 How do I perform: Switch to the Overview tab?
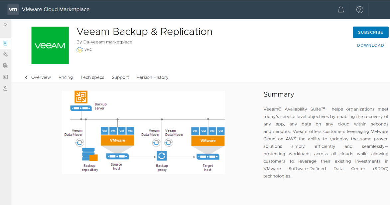click(41, 77)
